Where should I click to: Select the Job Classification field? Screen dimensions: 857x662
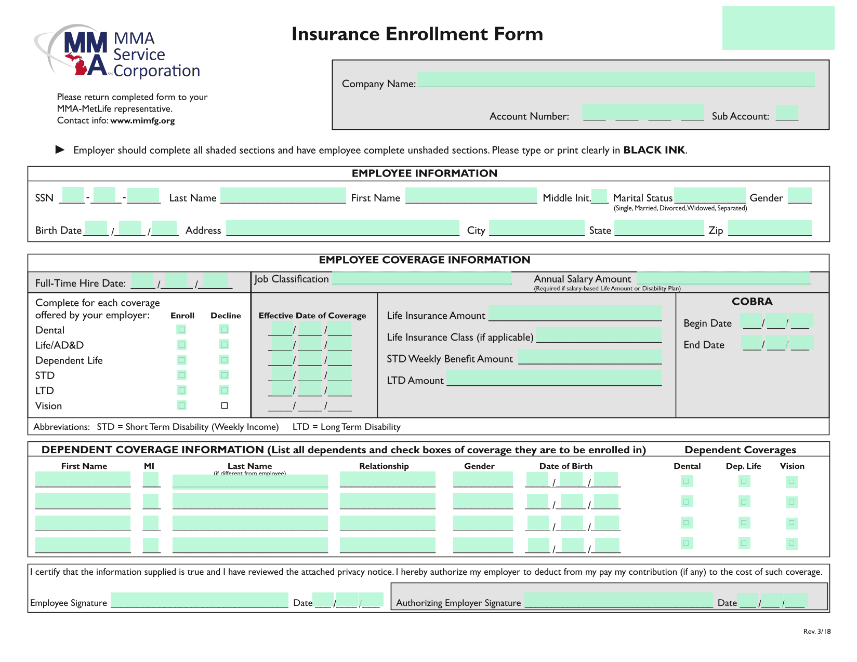tap(421, 278)
